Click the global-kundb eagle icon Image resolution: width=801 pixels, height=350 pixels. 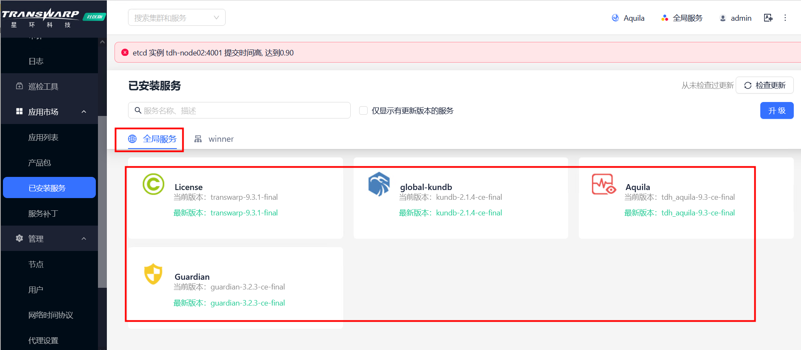(x=379, y=184)
